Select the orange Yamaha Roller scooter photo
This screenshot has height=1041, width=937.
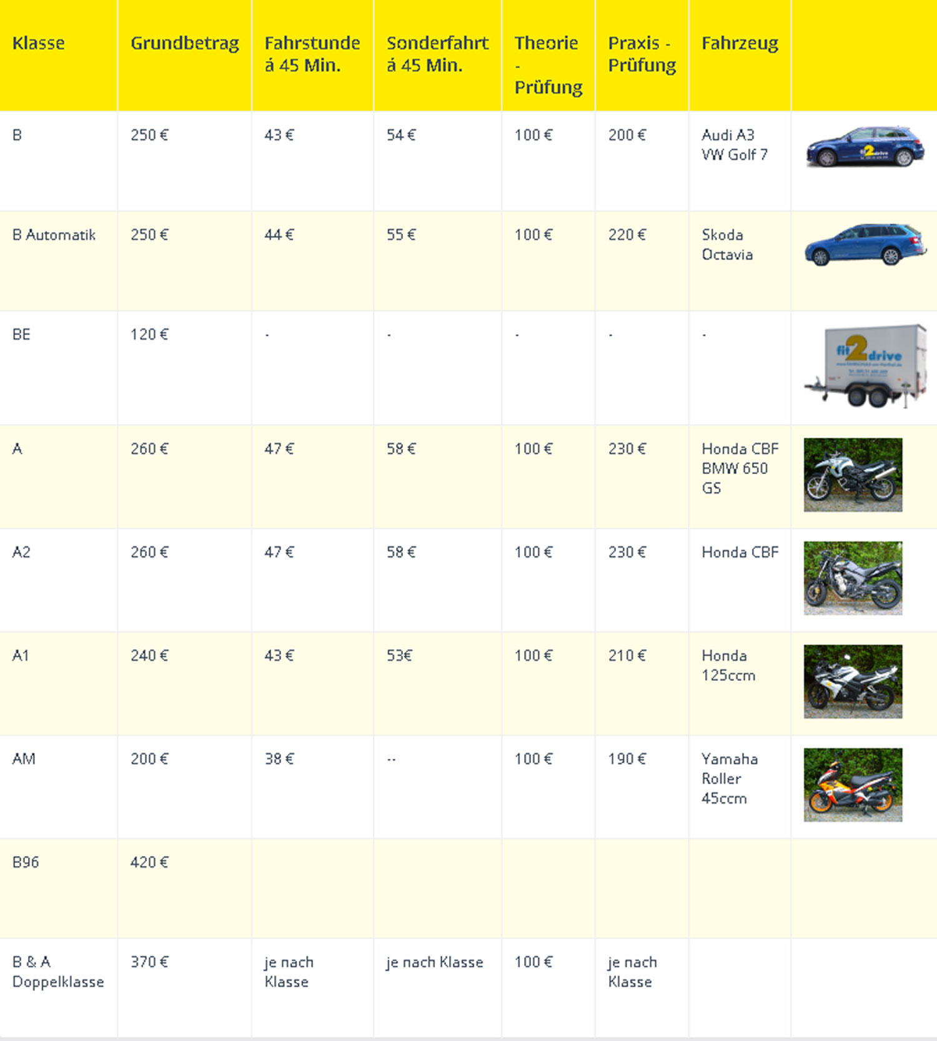[x=853, y=785]
